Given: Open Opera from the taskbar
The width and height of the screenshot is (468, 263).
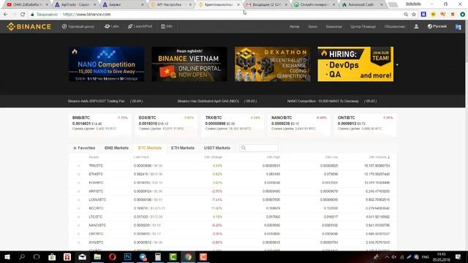Looking at the screenshot, I should tap(113, 256).
